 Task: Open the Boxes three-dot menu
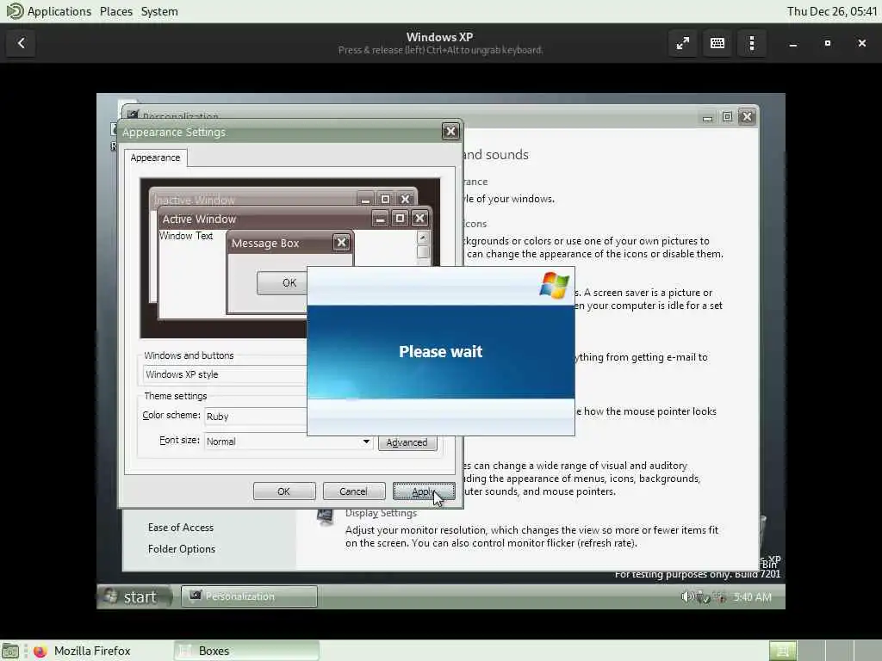coord(751,43)
